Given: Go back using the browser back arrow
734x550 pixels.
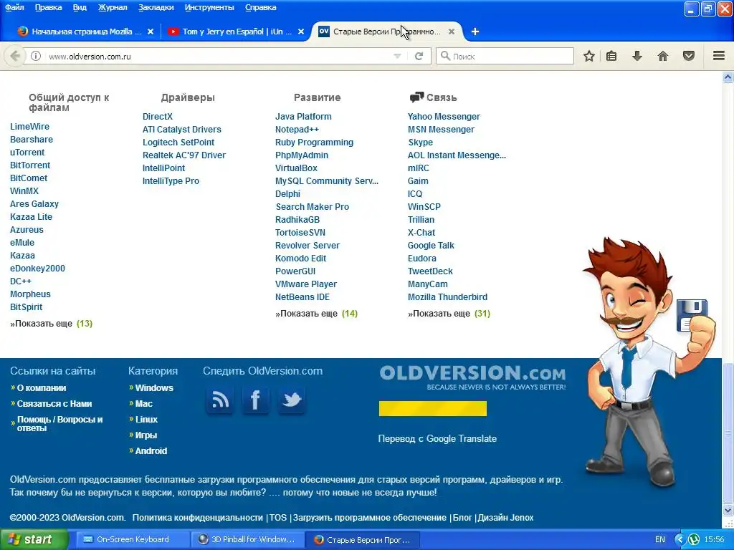Looking at the screenshot, I should [x=15, y=56].
